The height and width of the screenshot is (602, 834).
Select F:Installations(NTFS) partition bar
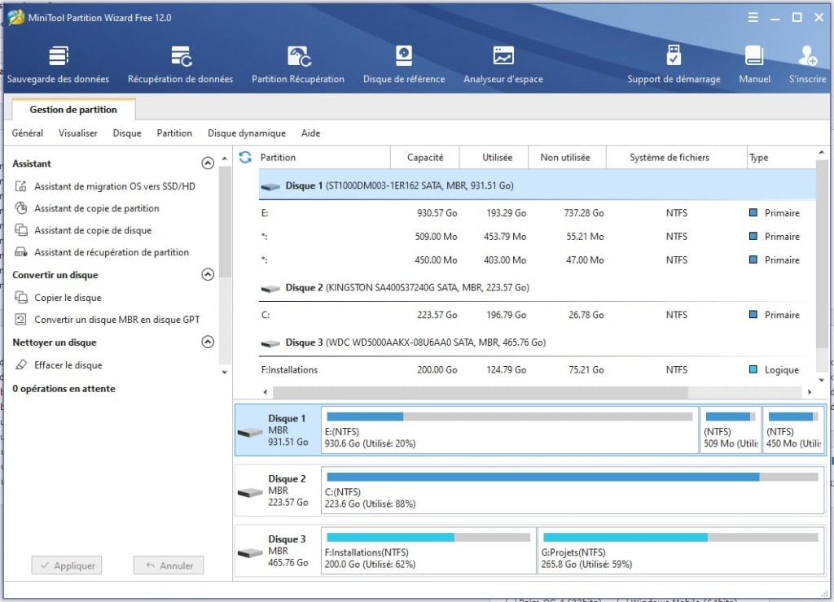point(428,551)
